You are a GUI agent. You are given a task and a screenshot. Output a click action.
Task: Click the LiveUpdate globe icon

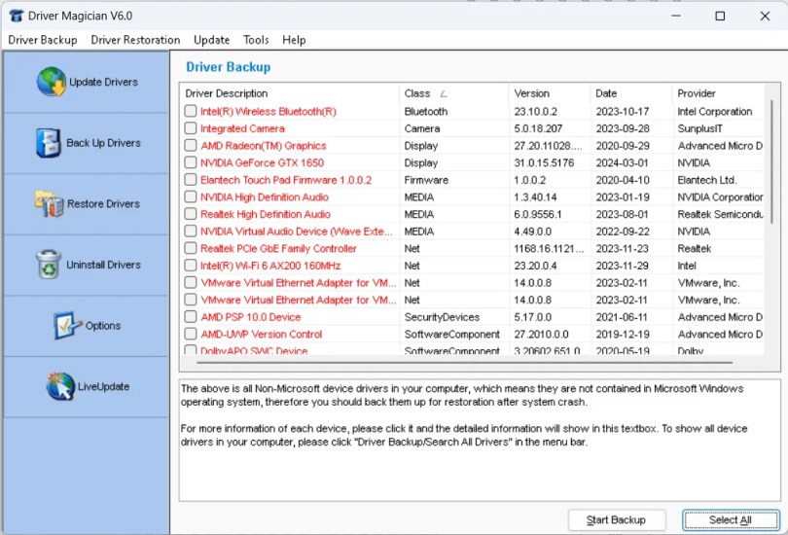point(60,386)
